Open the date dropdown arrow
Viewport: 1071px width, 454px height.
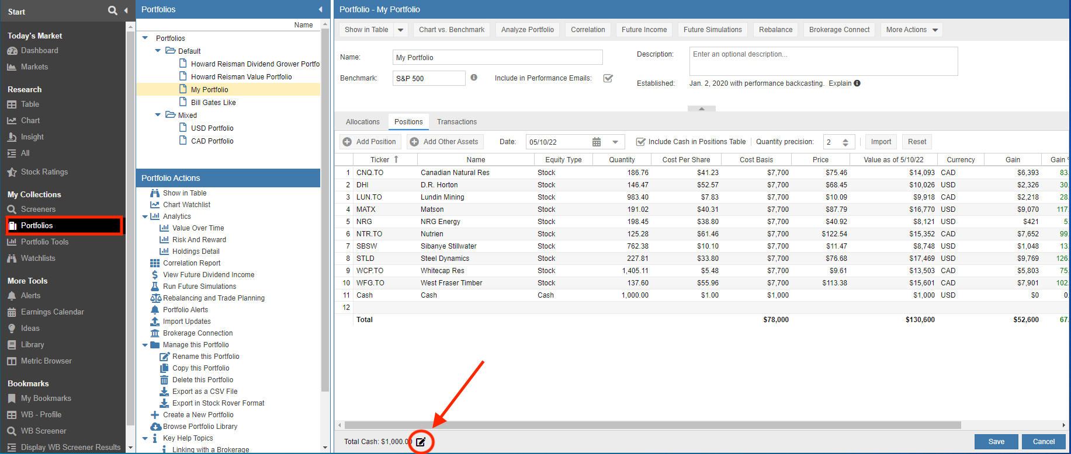point(615,142)
